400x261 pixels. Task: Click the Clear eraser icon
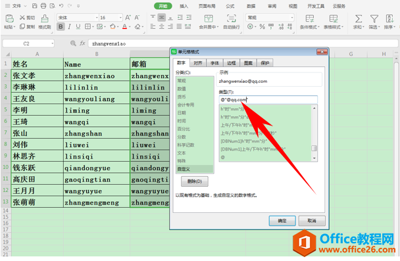click(137, 26)
